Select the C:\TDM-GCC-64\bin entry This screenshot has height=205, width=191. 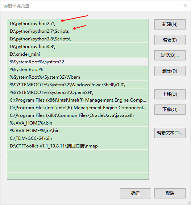78,138
